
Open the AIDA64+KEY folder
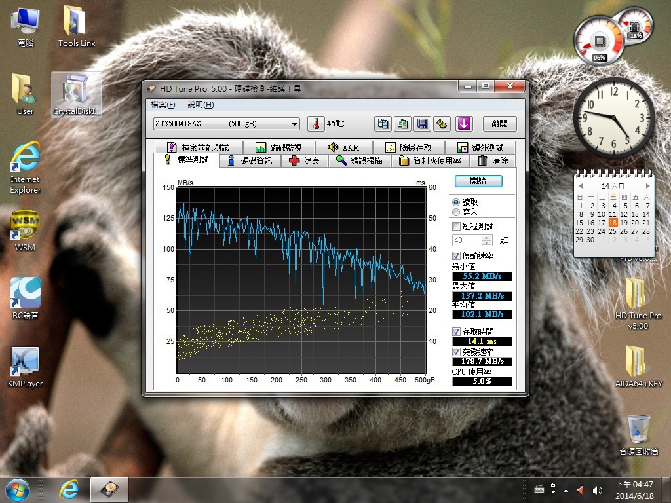click(x=638, y=366)
